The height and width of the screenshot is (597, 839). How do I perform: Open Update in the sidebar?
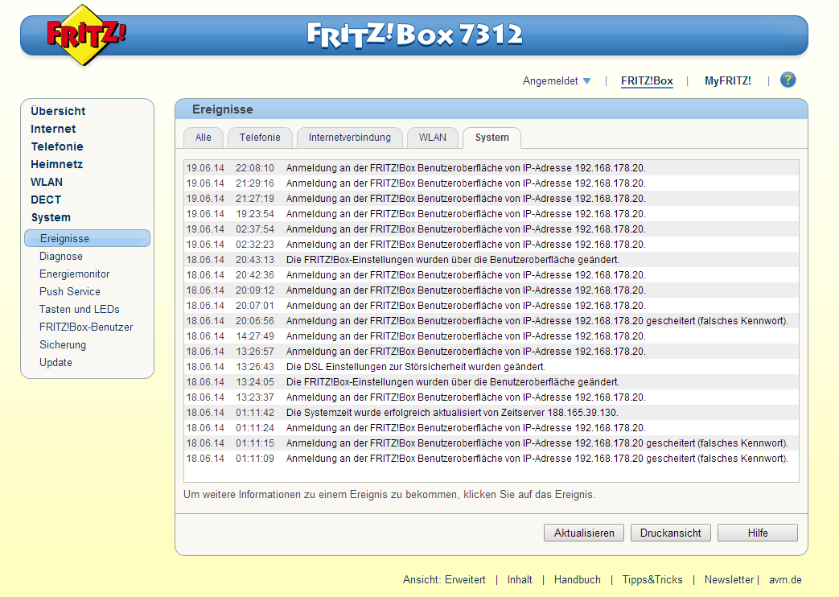pyautogui.click(x=56, y=362)
